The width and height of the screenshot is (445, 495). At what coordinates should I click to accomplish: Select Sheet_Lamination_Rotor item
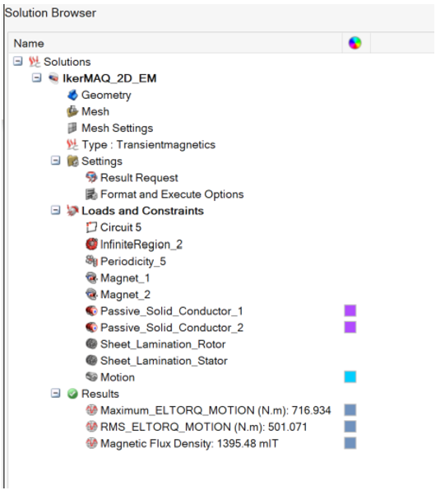[x=163, y=344]
